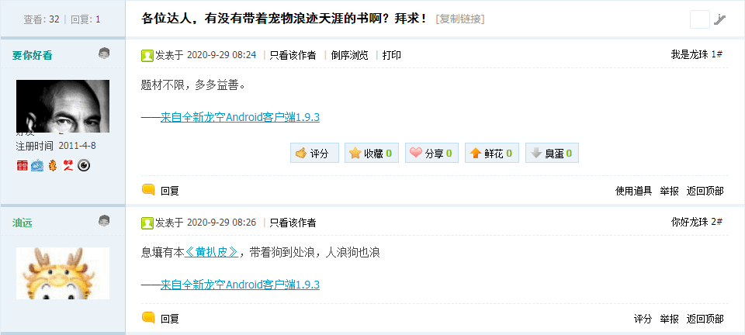Show only this author in first post
Image resolution: width=745 pixels, height=335 pixels.
pos(293,55)
